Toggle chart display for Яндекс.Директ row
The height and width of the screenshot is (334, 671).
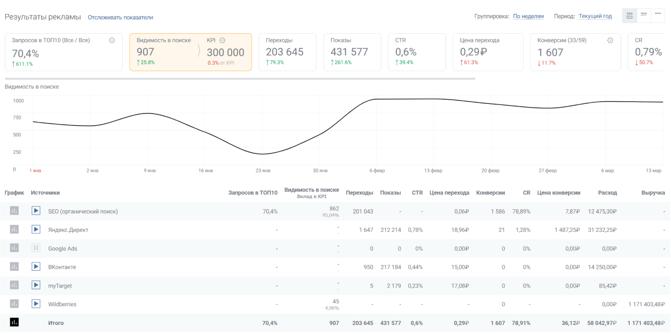coord(14,230)
